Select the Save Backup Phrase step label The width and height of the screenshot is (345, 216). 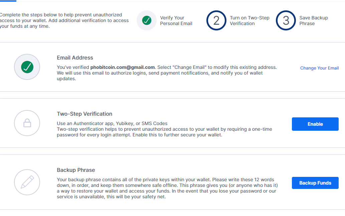[314, 21]
